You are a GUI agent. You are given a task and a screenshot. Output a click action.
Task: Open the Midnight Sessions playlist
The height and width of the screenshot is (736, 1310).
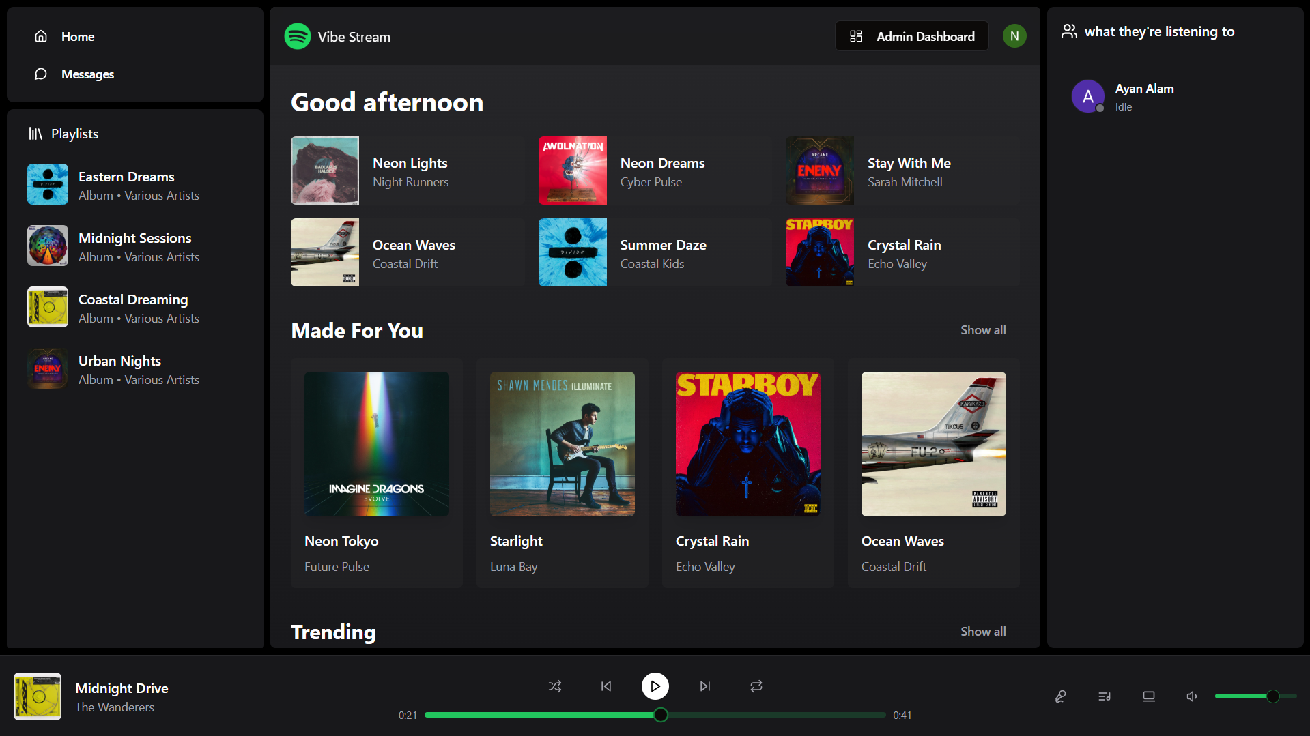tap(135, 246)
